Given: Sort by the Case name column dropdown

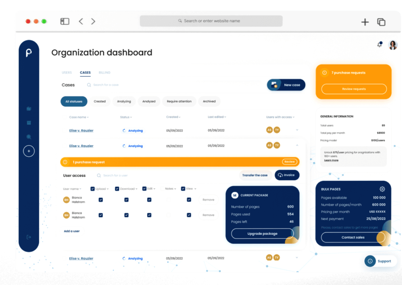Looking at the screenshot, I should 79,117.
